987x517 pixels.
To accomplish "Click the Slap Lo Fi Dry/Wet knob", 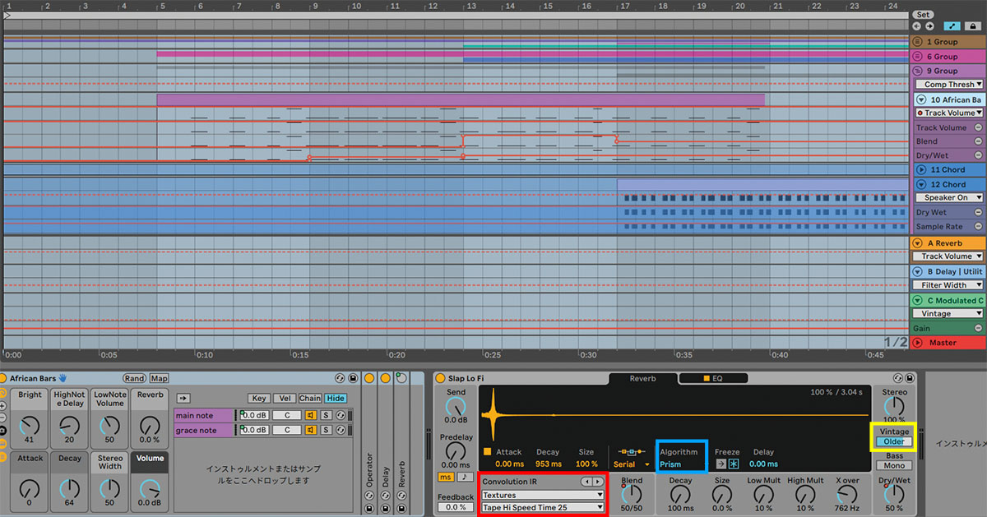I will pyautogui.click(x=894, y=493).
